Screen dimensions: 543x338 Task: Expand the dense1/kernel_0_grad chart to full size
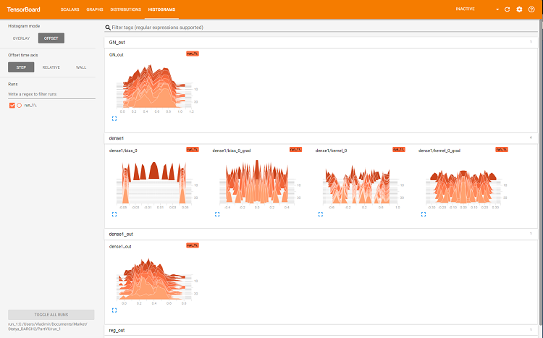[424, 214]
